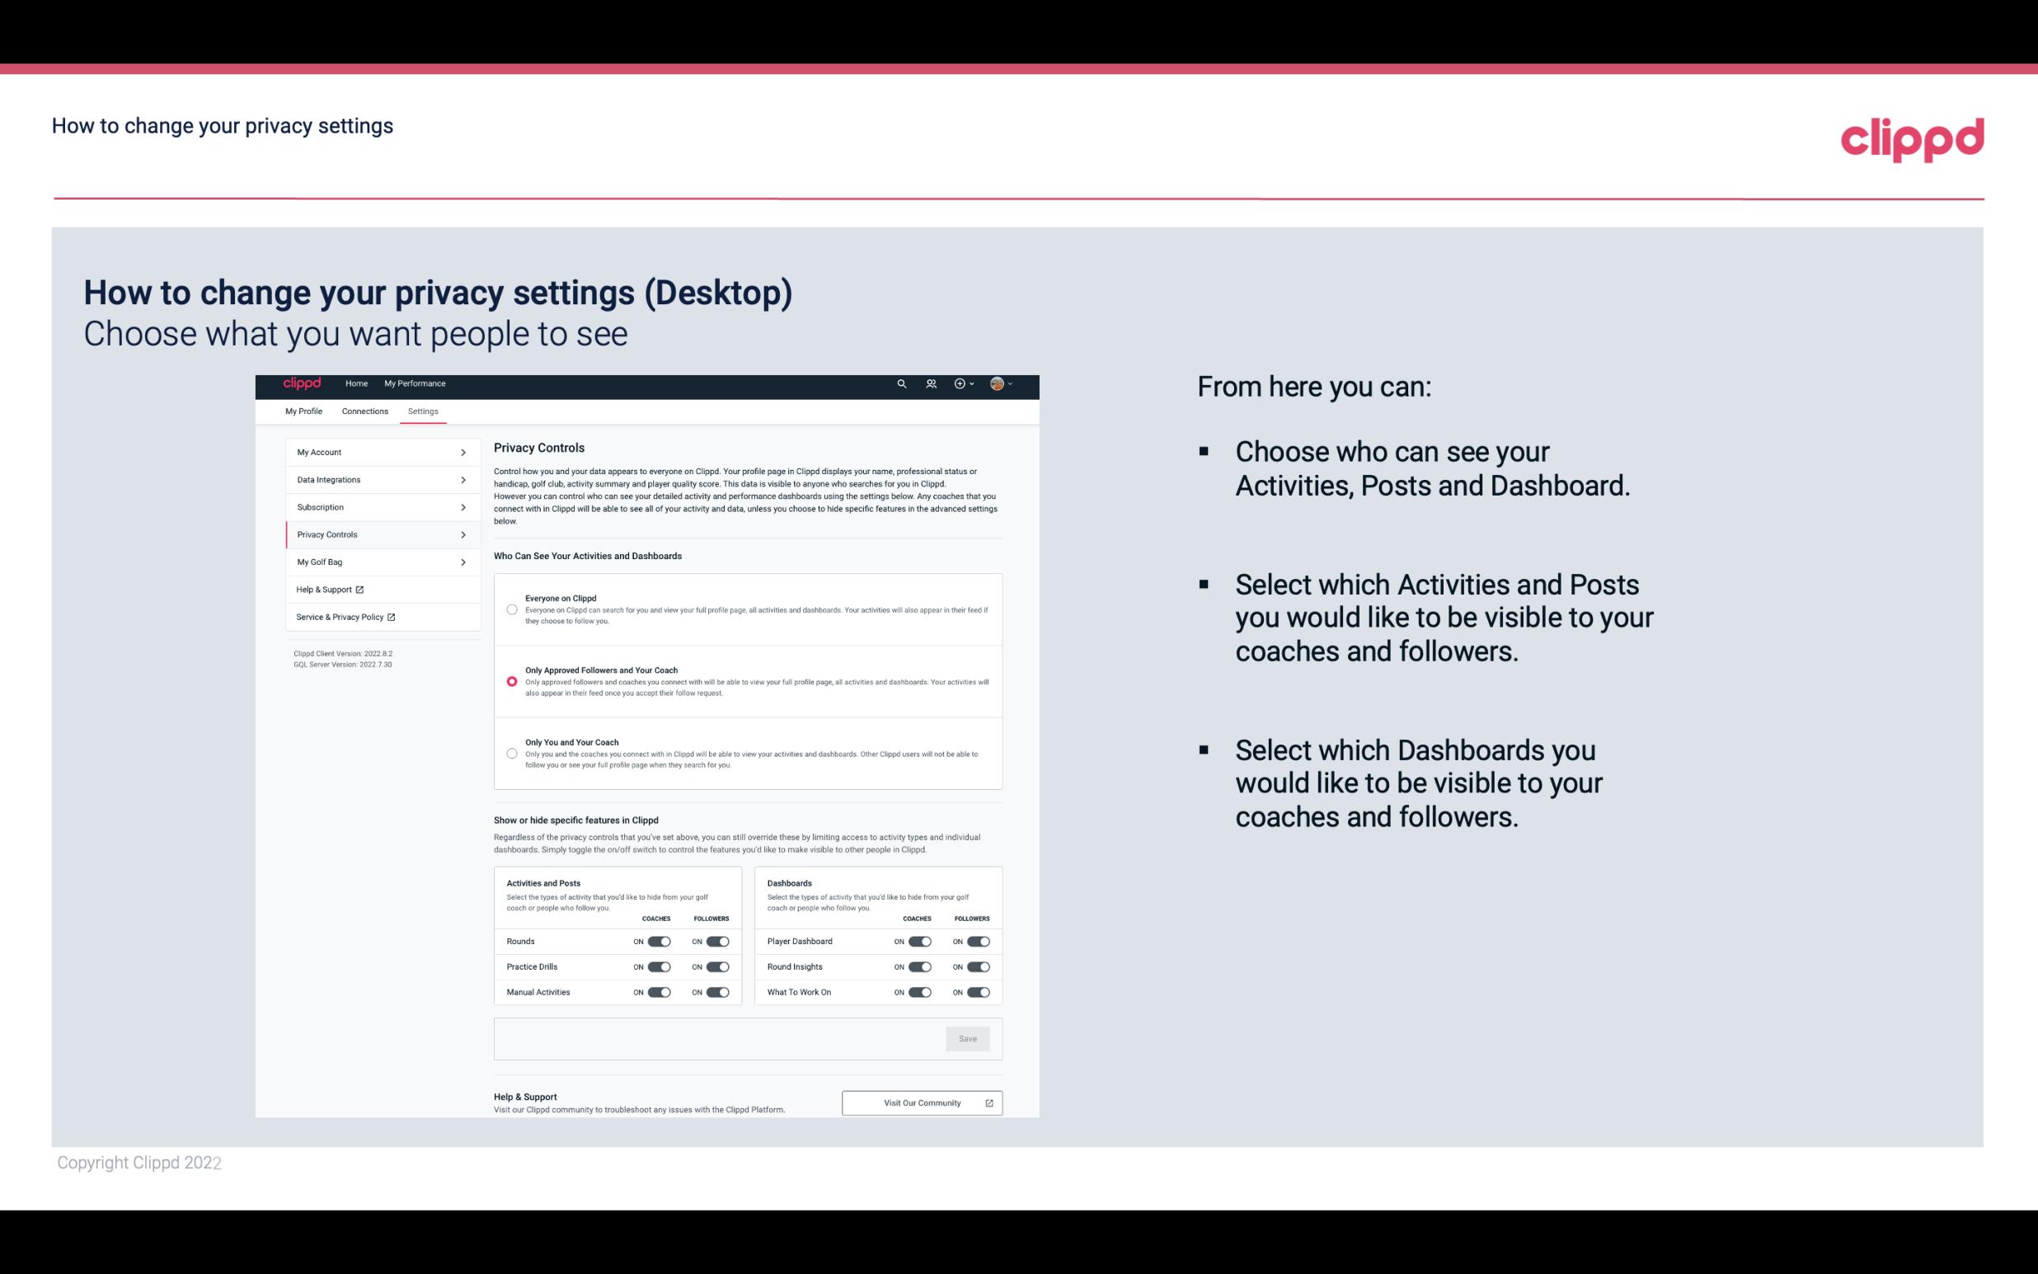Click the Visit Our Community external link icon
Screen dimensions: 2038x1274
point(988,1102)
